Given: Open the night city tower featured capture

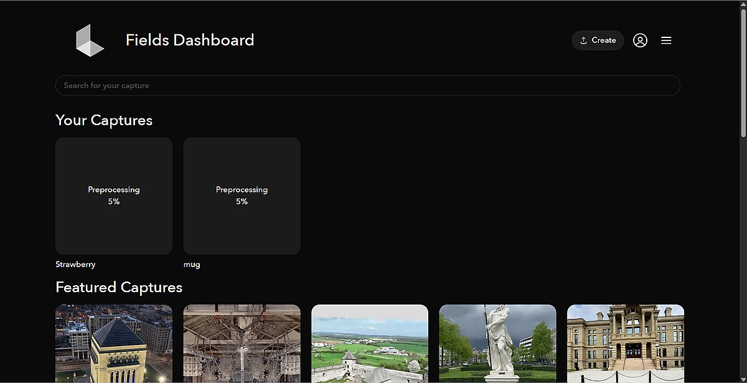Looking at the screenshot, I should [x=114, y=343].
